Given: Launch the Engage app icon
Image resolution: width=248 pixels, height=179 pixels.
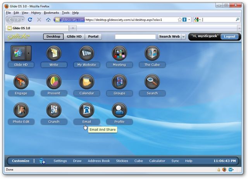Looking at the screenshot, I should point(21,82).
